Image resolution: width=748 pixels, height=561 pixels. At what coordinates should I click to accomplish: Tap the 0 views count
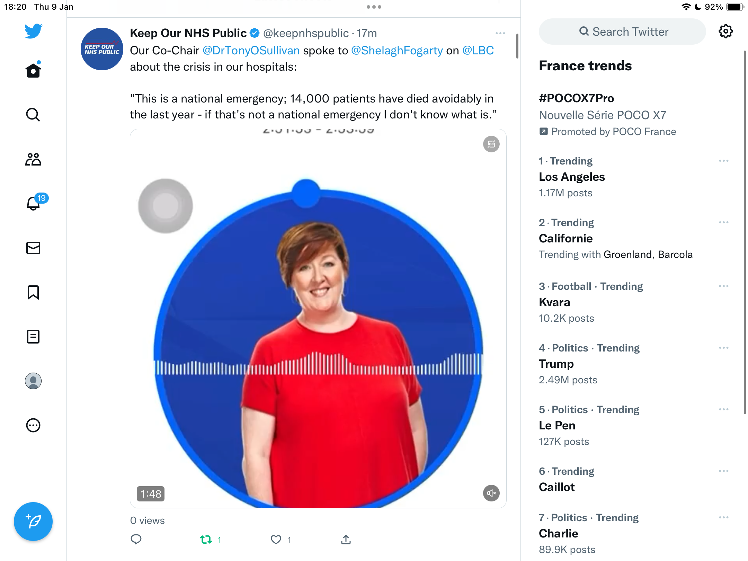click(x=148, y=520)
